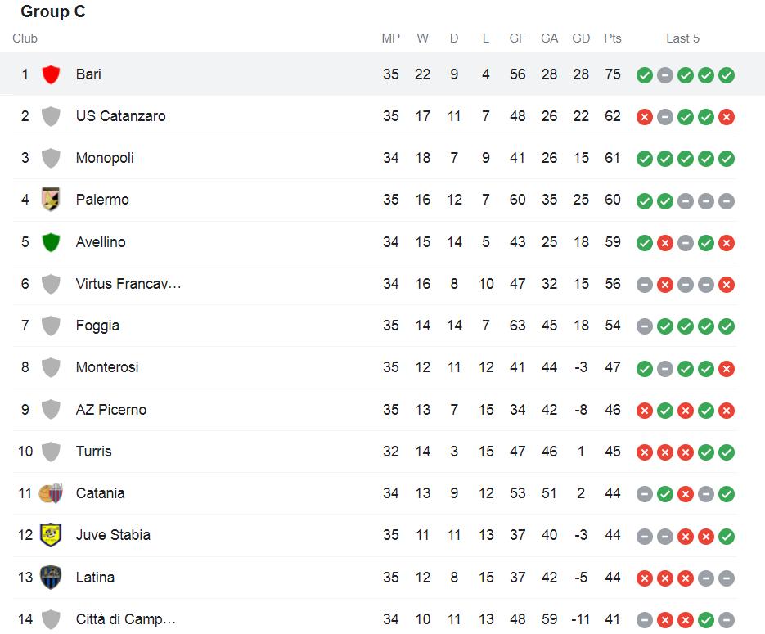
Task: Click US Catanzaro's first loss icon
Action: [644, 117]
